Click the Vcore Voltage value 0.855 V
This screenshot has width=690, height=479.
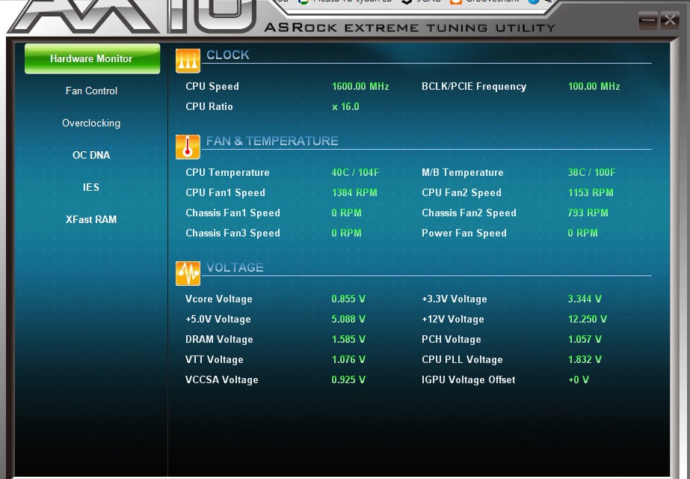(348, 299)
